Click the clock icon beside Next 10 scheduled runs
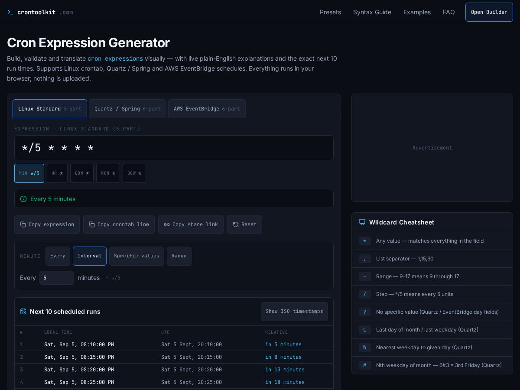This screenshot has height=390, width=520. tap(23, 312)
